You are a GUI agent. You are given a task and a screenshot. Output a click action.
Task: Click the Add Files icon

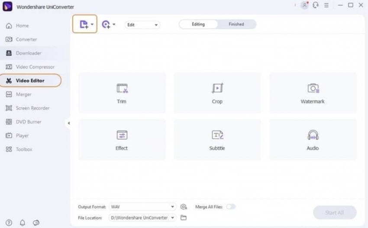pyautogui.click(x=84, y=24)
